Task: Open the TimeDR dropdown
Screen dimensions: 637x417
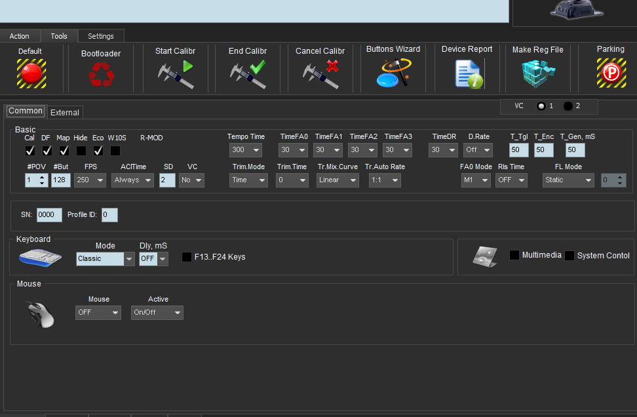Action: 443,150
